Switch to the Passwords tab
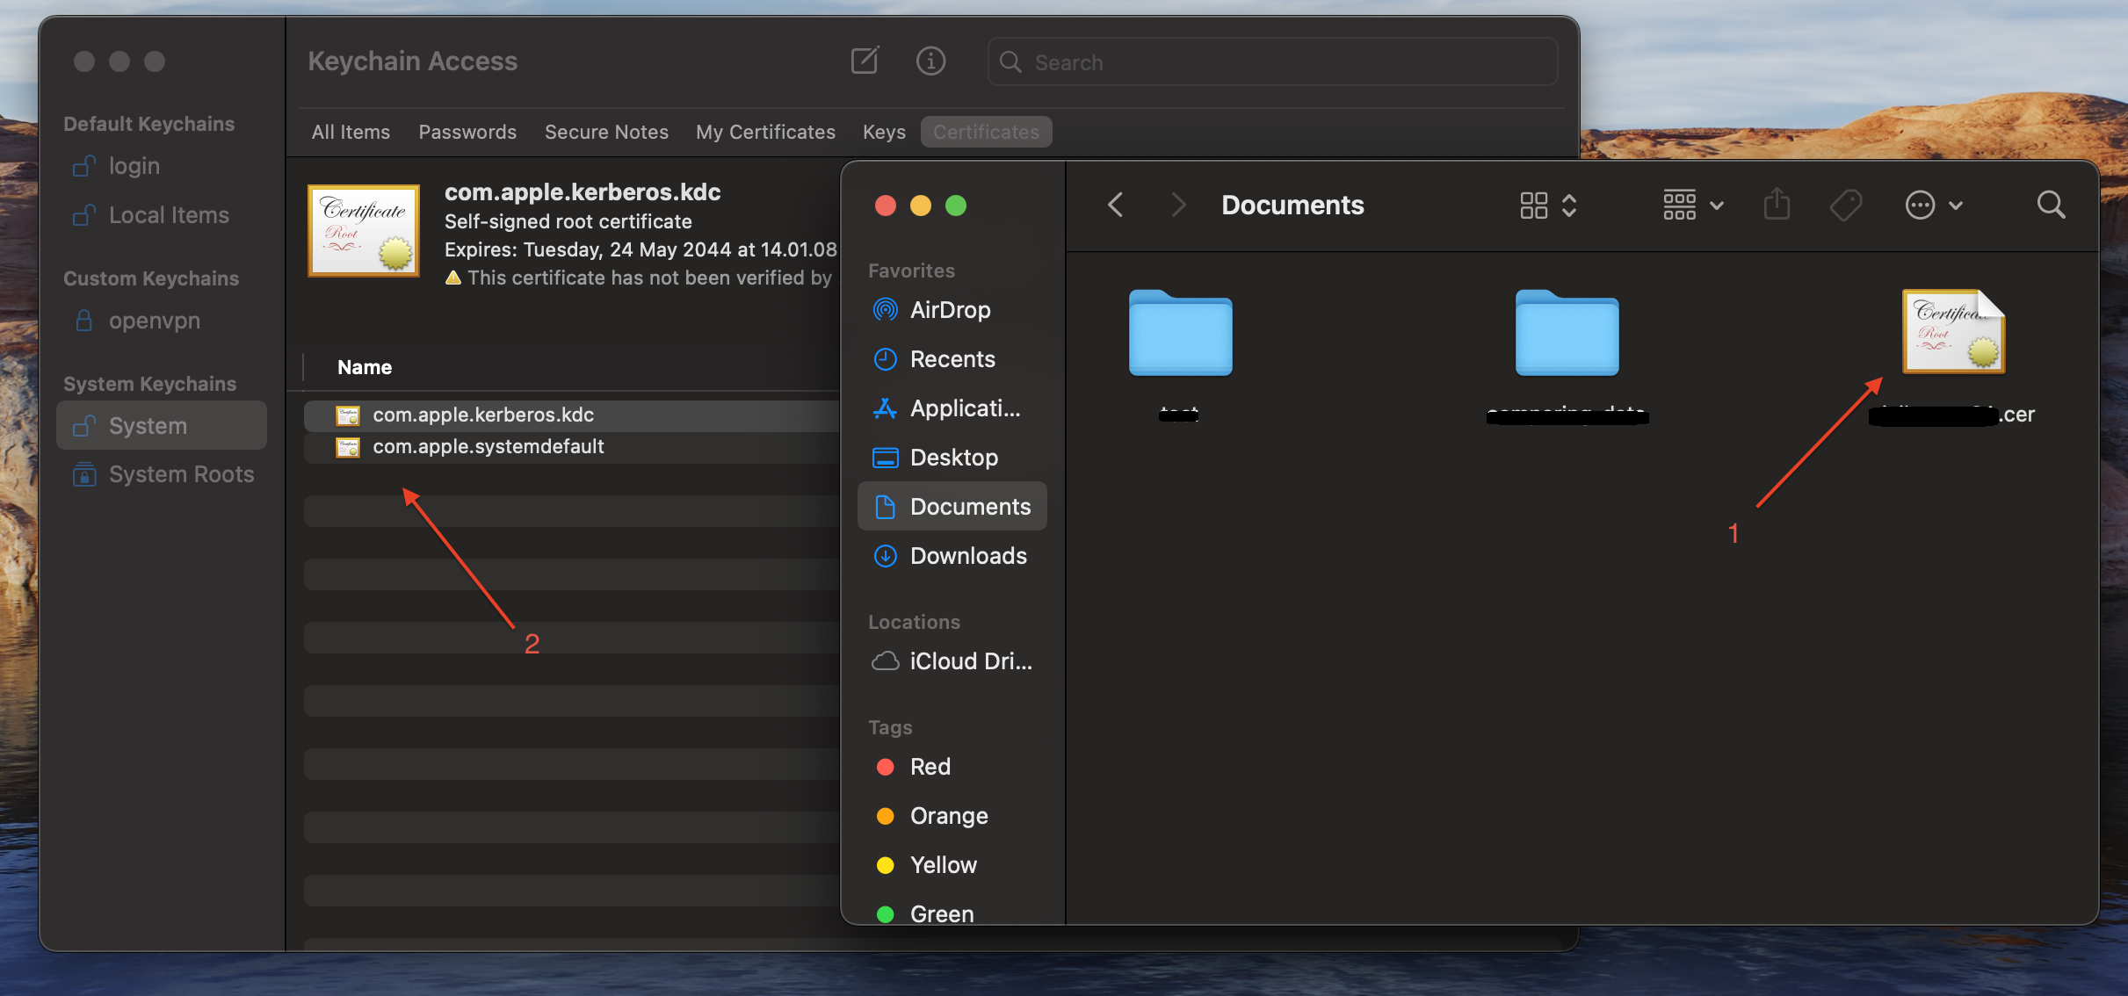The height and width of the screenshot is (996, 2128). tap(467, 132)
